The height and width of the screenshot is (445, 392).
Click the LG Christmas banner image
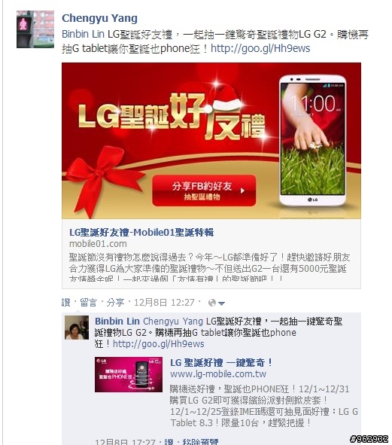pos(211,141)
